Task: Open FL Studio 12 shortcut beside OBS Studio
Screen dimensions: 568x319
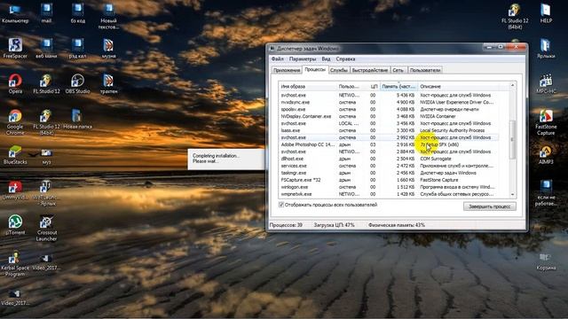Action: click(46, 84)
